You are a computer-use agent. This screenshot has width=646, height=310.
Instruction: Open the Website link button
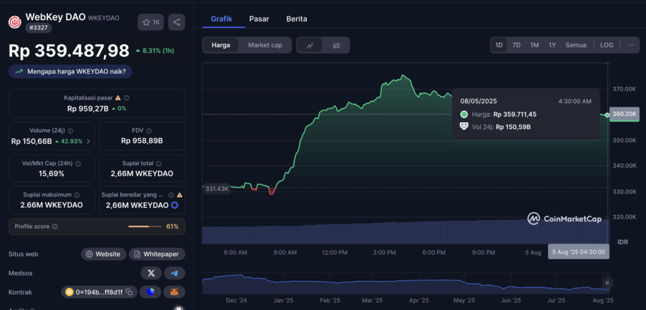103,254
